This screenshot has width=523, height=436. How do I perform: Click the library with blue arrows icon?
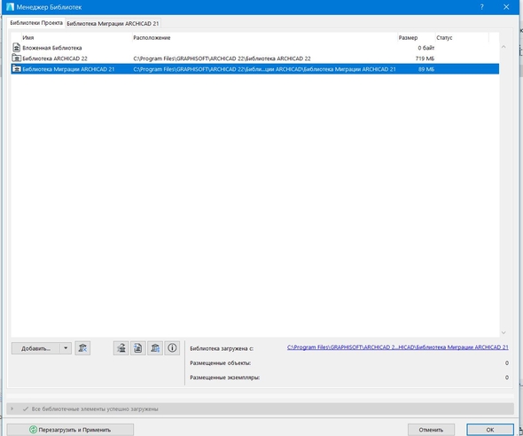click(x=155, y=348)
